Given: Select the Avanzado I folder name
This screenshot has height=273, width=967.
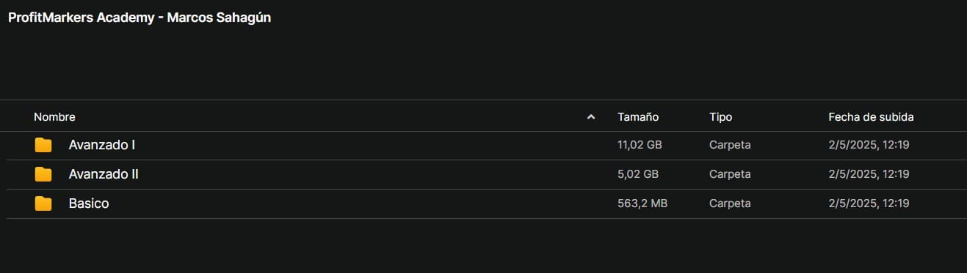Looking at the screenshot, I should pos(102,145).
